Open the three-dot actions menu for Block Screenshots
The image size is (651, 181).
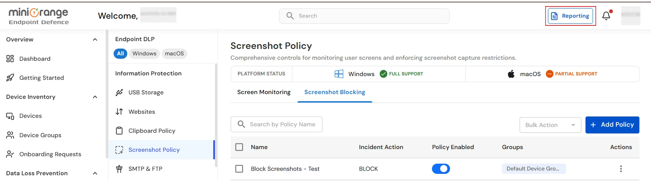click(x=621, y=169)
